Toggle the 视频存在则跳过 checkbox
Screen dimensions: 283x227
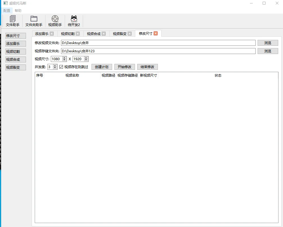point(61,67)
